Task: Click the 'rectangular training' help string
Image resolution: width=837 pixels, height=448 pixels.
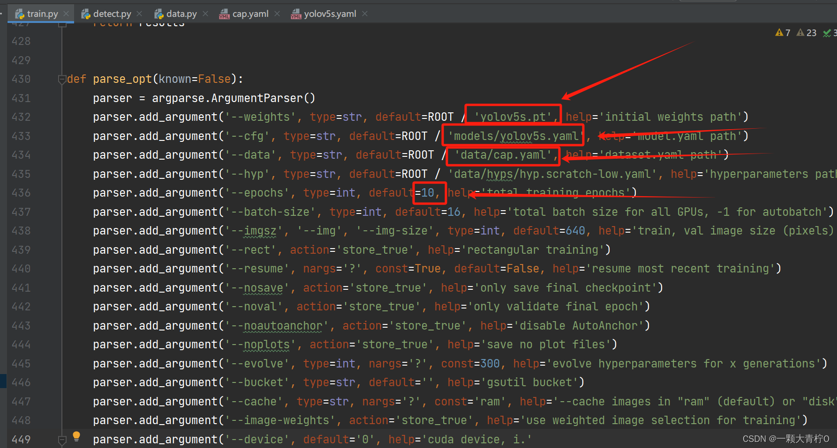Action: pos(533,250)
